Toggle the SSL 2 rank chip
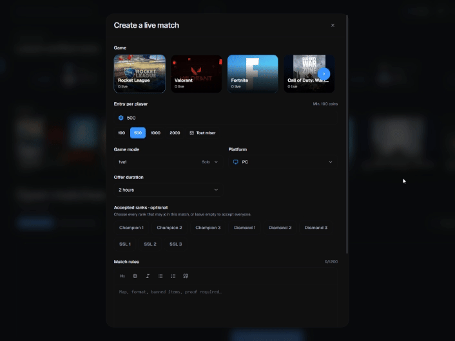Image resolution: width=455 pixels, height=341 pixels. [150, 244]
